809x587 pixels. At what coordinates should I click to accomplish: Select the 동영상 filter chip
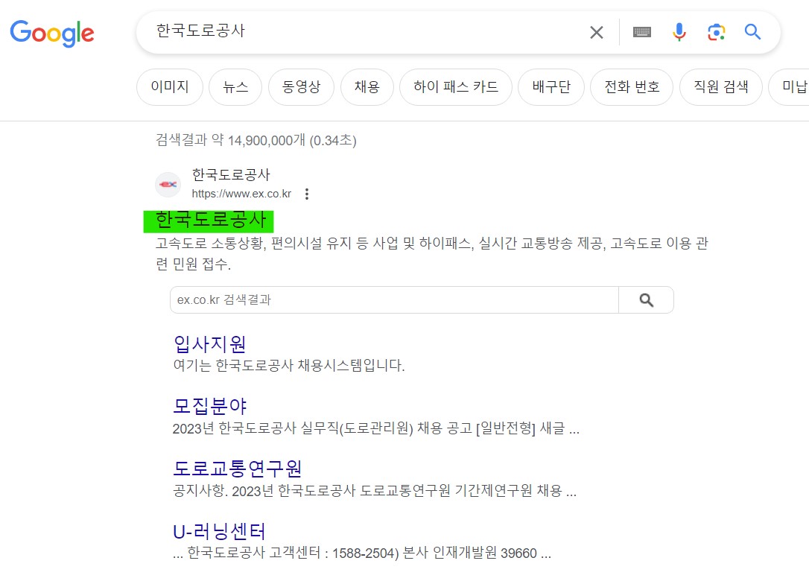point(301,86)
